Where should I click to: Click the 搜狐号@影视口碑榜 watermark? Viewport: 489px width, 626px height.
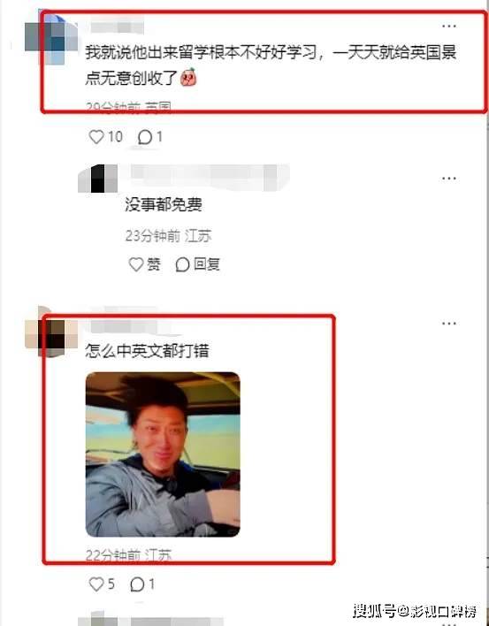[415, 611]
